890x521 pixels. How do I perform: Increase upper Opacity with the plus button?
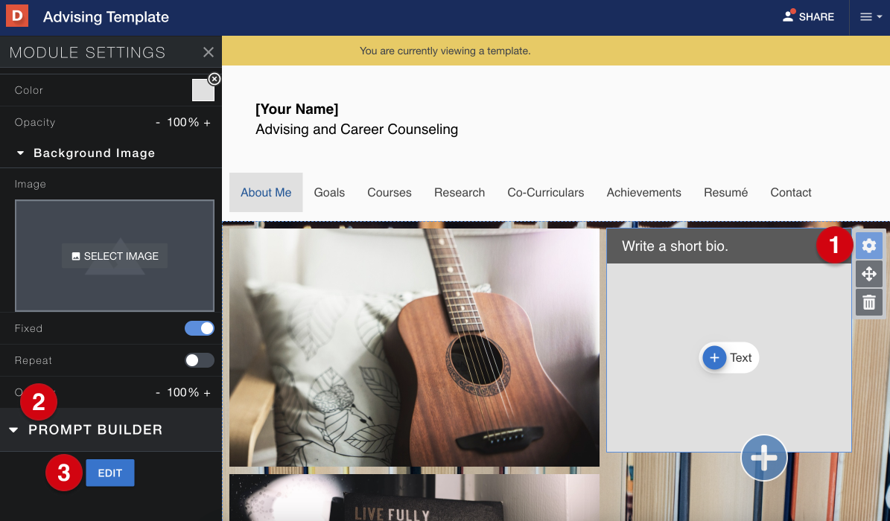point(207,123)
